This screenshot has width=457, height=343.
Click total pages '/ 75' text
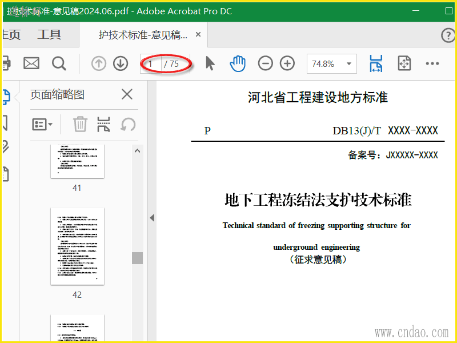(171, 63)
